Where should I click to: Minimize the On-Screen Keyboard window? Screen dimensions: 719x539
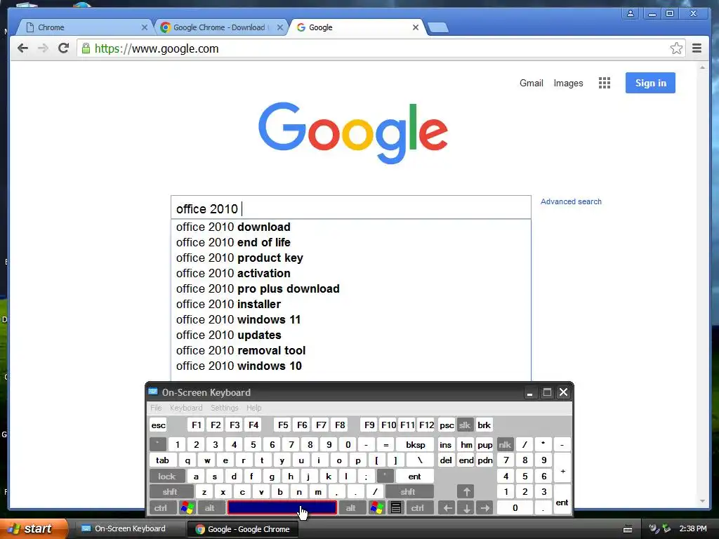click(x=529, y=393)
